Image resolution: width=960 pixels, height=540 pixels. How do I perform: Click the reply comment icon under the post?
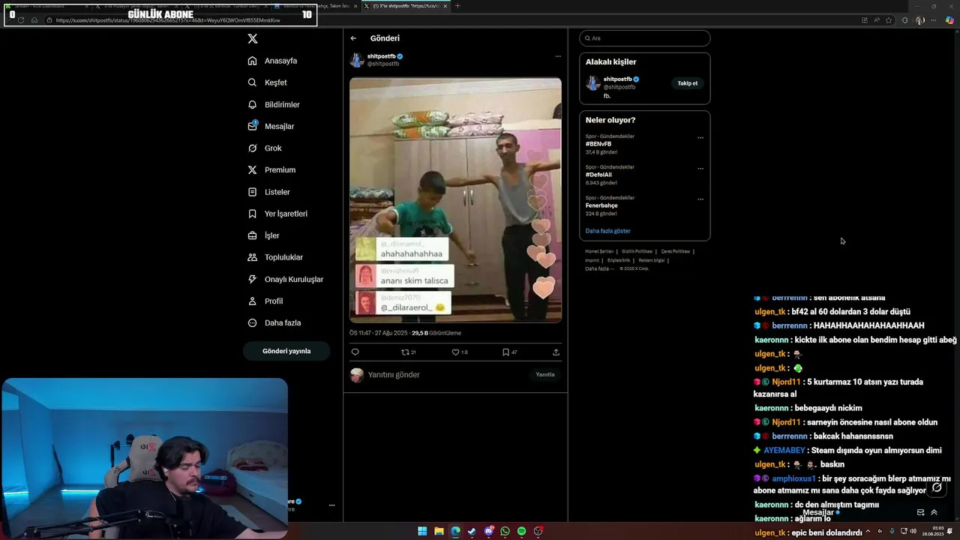click(355, 352)
